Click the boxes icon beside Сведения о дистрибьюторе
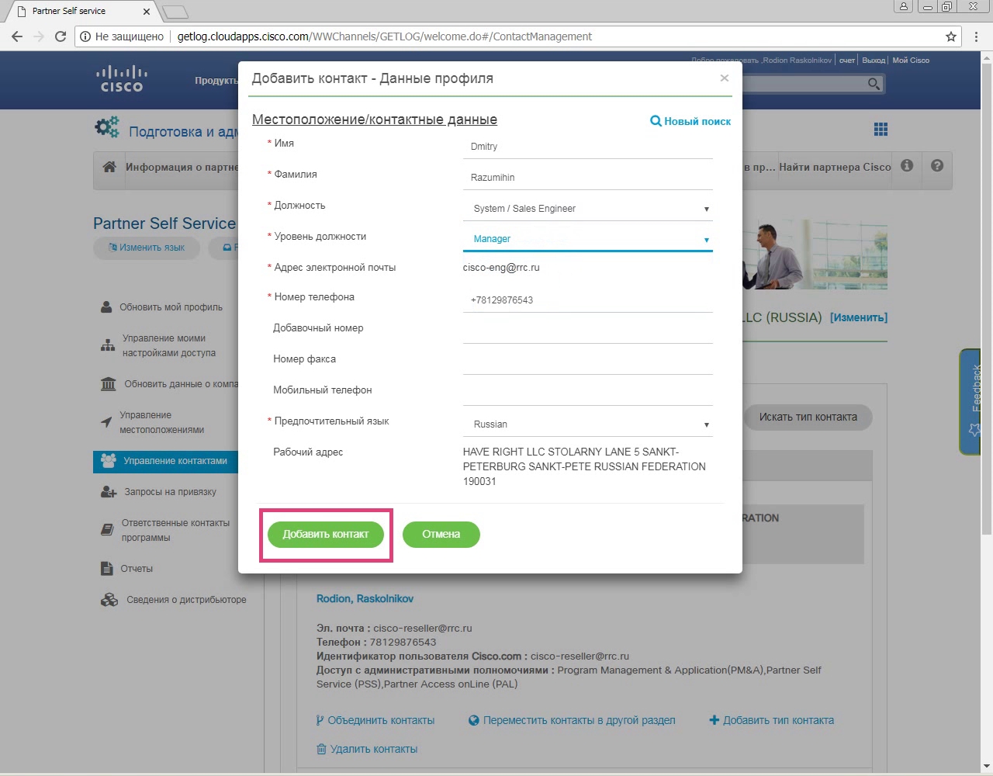This screenshot has height=776, width=993. click(x=109, y=600)
